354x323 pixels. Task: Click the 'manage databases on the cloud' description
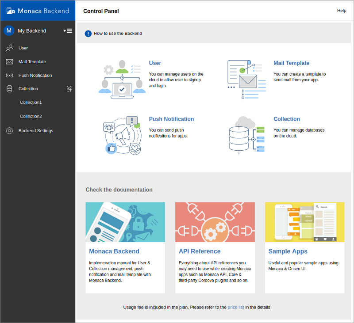[x=299, y=133]
